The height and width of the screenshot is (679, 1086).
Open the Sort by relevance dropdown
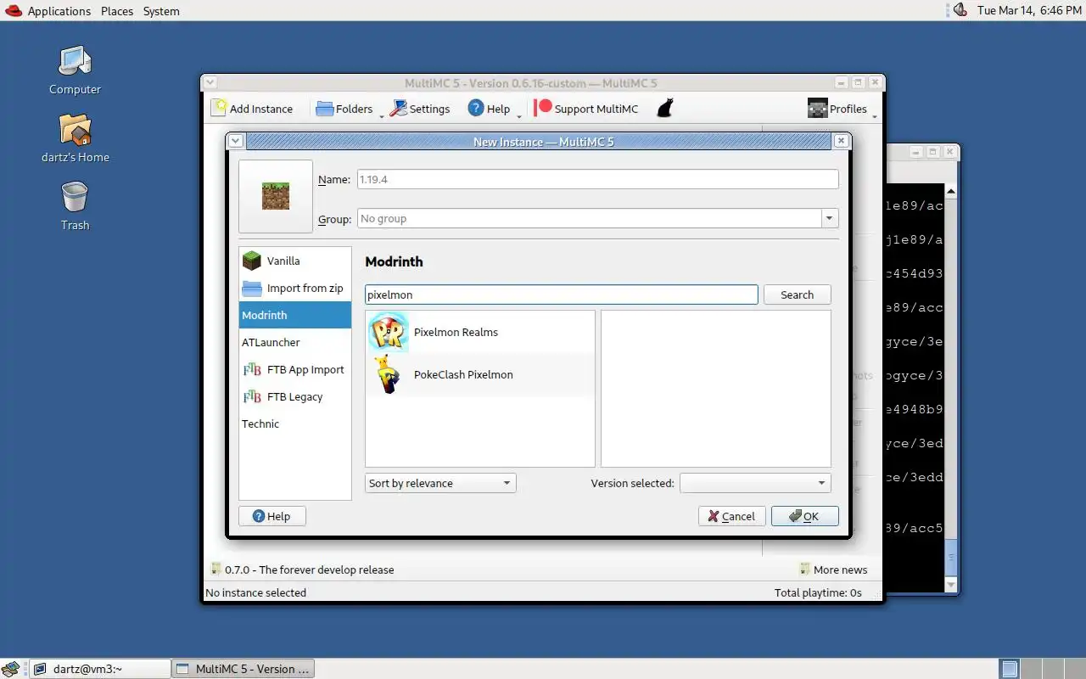coord(440,483)
